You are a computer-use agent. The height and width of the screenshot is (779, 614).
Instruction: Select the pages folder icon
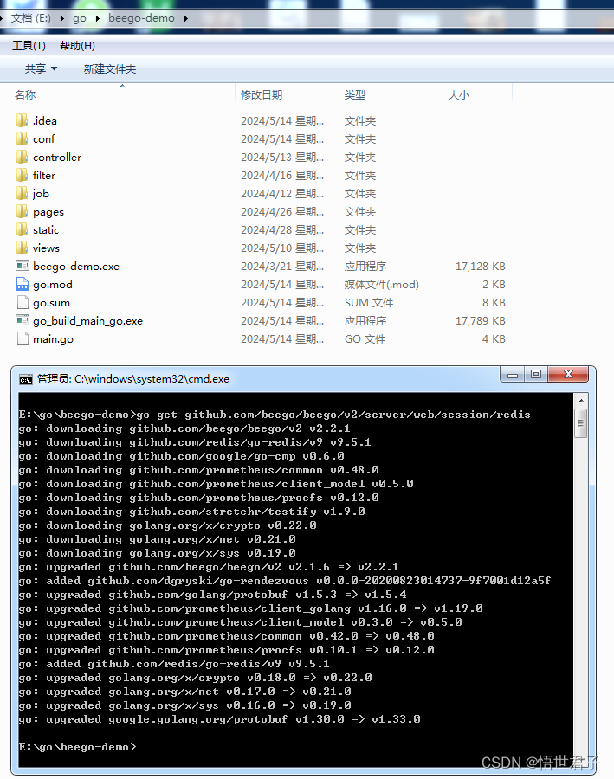click(x=22, y=212)
